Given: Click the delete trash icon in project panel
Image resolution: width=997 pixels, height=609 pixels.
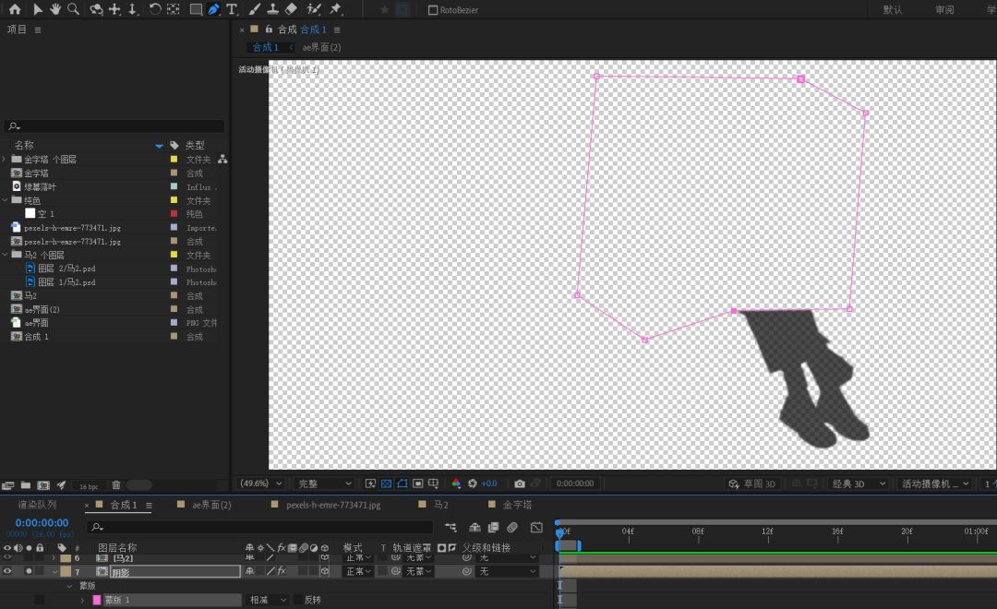Looking at the screenshot, I should pos(116,485).
